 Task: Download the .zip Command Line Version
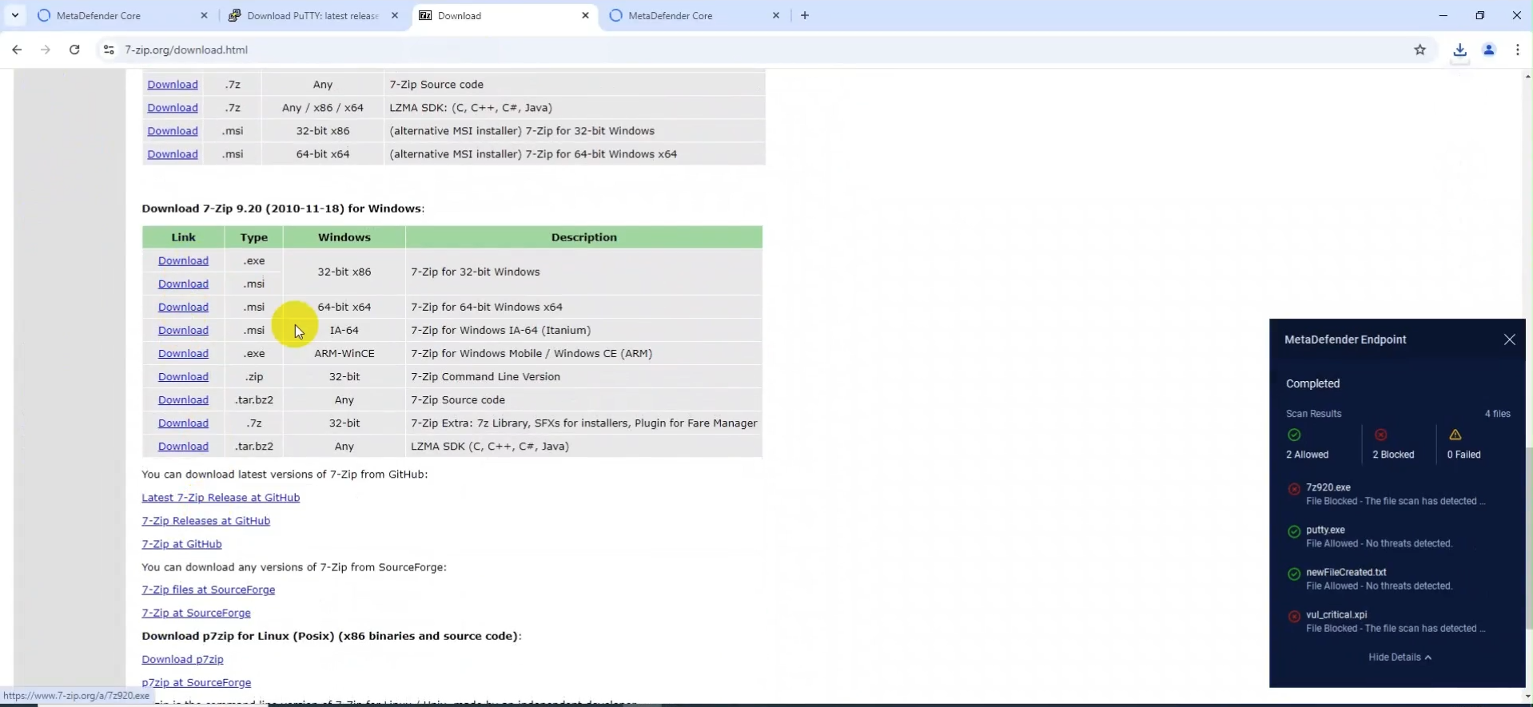click(183, 376)
